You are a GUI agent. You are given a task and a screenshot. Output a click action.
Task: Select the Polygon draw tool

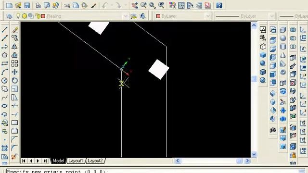point(4,55)
